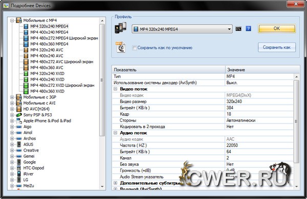Screen dimensions: 307x199
Task: Click the tree list scrollbar thumb
Action: (102, 80)
